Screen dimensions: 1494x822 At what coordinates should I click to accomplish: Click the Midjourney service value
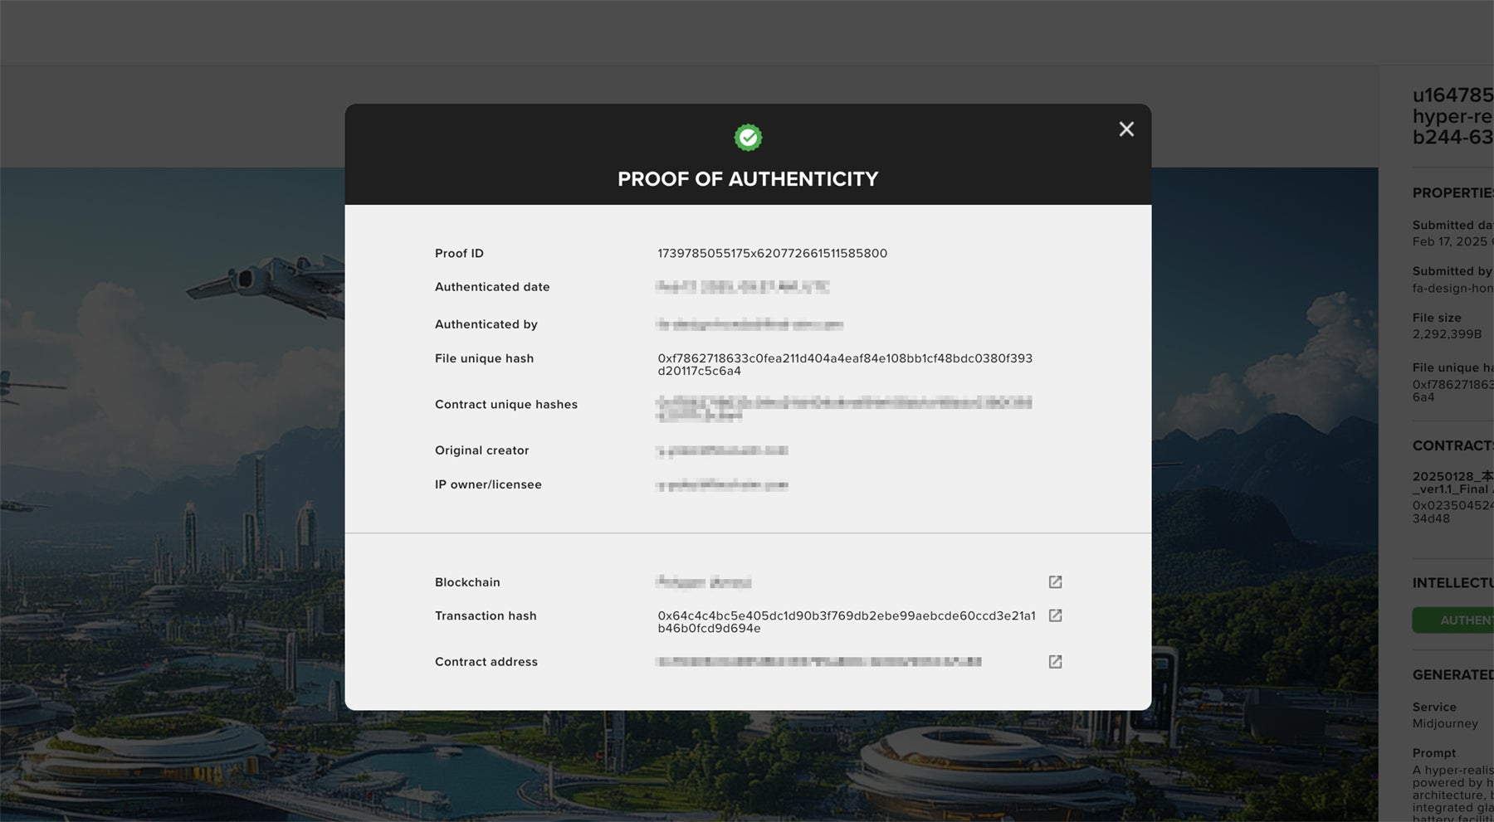tap(1445, 724)
